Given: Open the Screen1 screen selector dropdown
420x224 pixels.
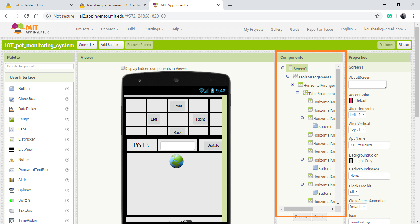Looking at the screenshot, I should (x=87, y=45).
